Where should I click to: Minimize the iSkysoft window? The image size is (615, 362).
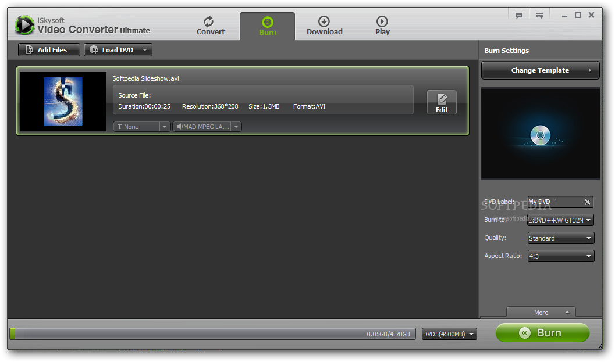tap(564, 16)
